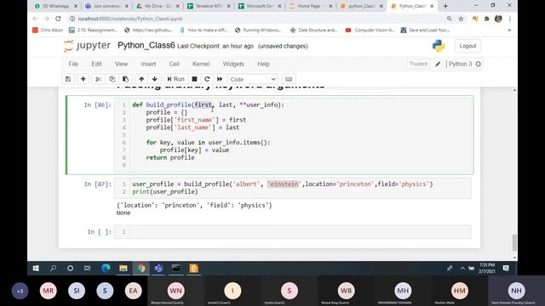Click the Python 3 kernel status circle
Screen dimensions: 545x306
click(479, 64)
